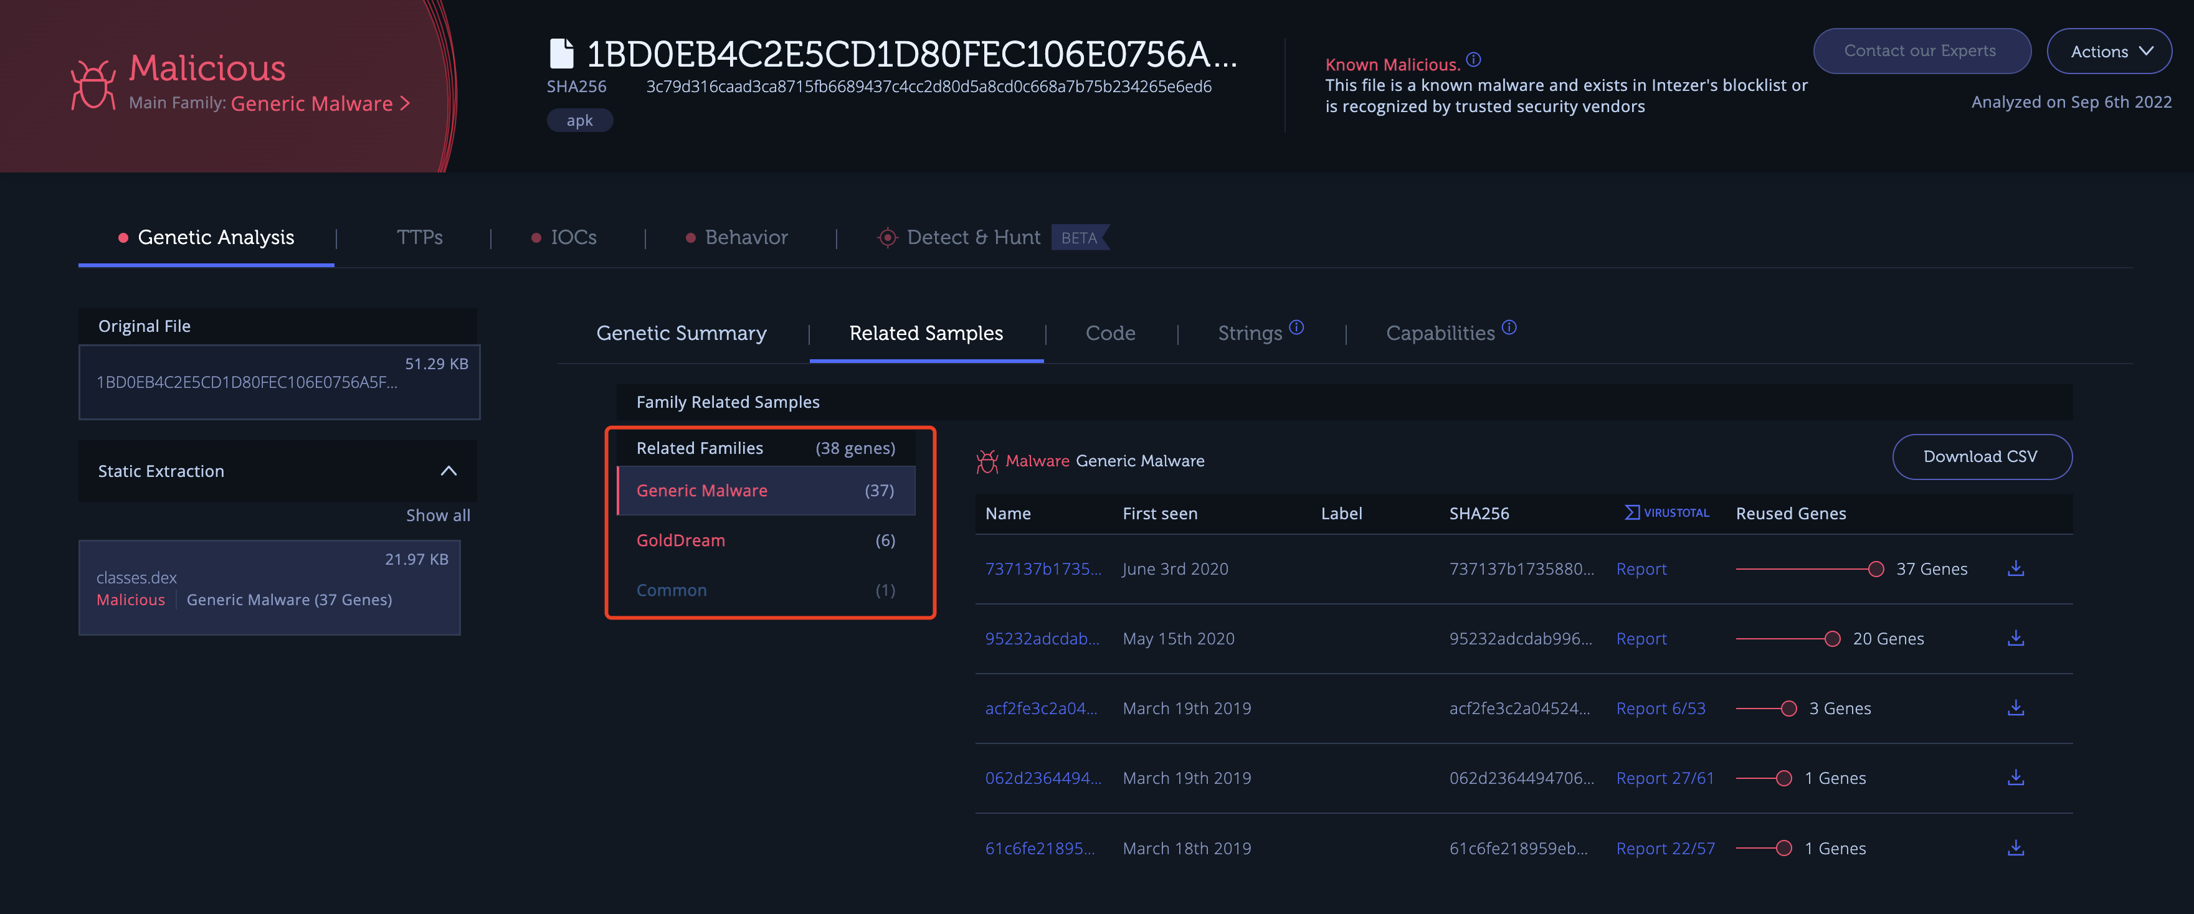This screenshot has width=2194, height=914.
Task: Click the info icon beside Capabilities
Action: pyautogui.click(x=1508, y=327)
